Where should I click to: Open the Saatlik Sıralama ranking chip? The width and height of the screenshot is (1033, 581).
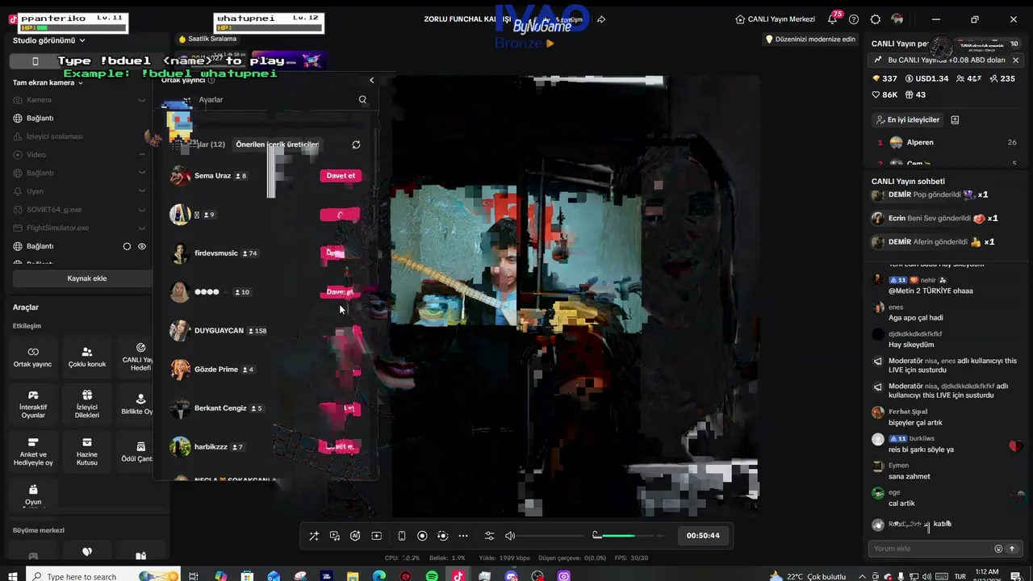(x=207, y=39)
